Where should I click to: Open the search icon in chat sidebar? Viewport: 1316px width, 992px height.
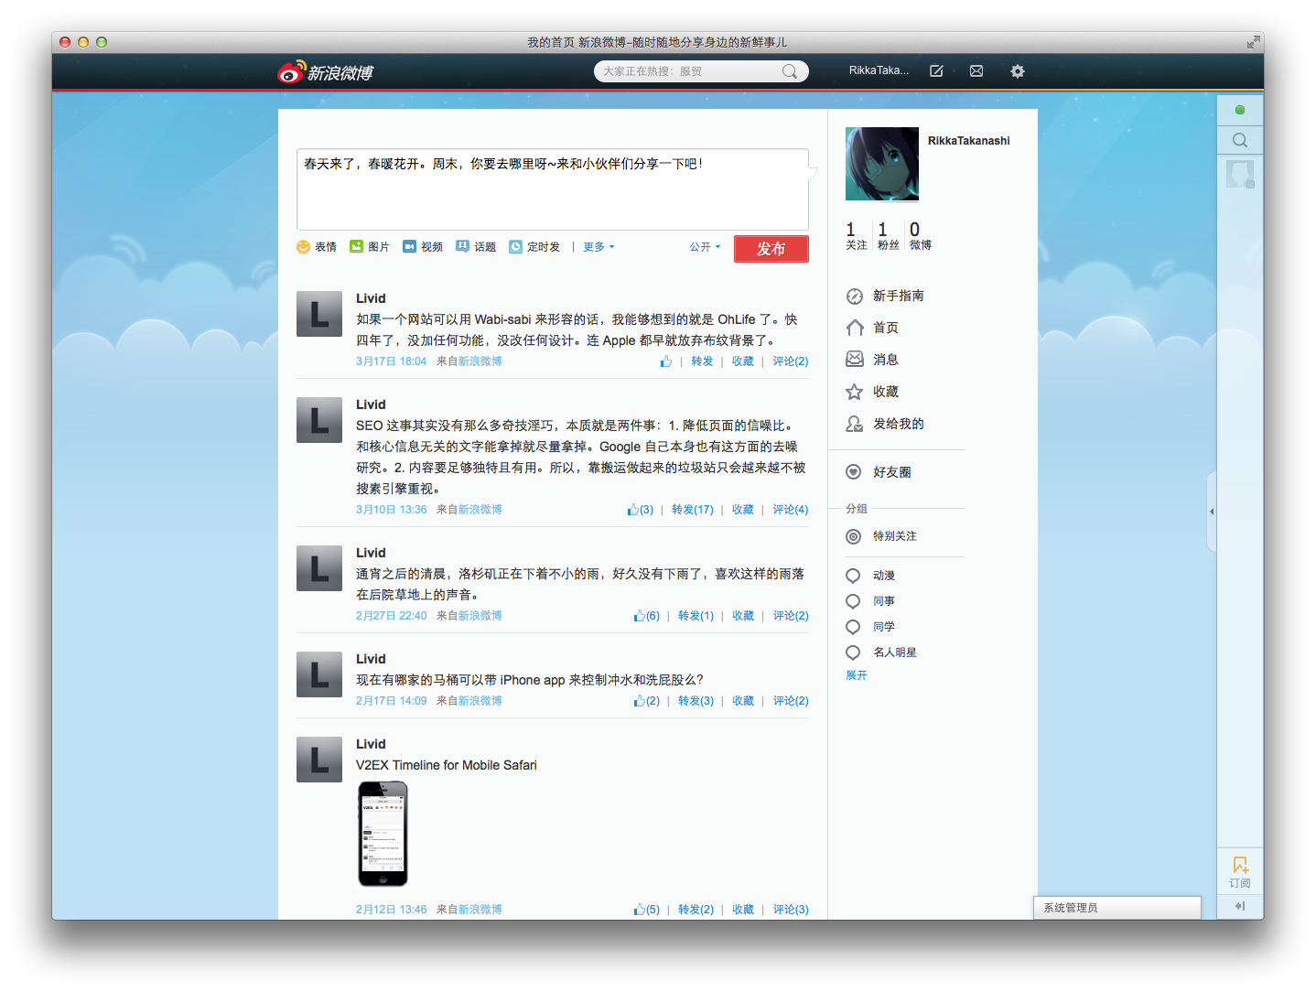coord(1240,140)
